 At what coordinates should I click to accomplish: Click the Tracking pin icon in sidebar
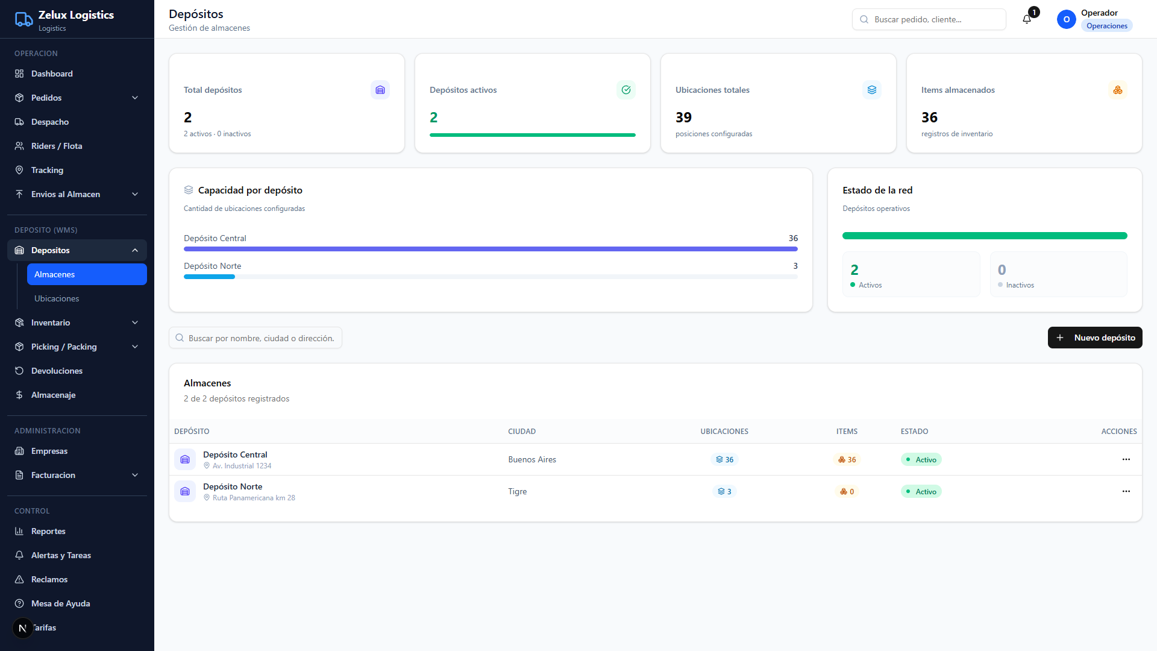click(19, 170)
